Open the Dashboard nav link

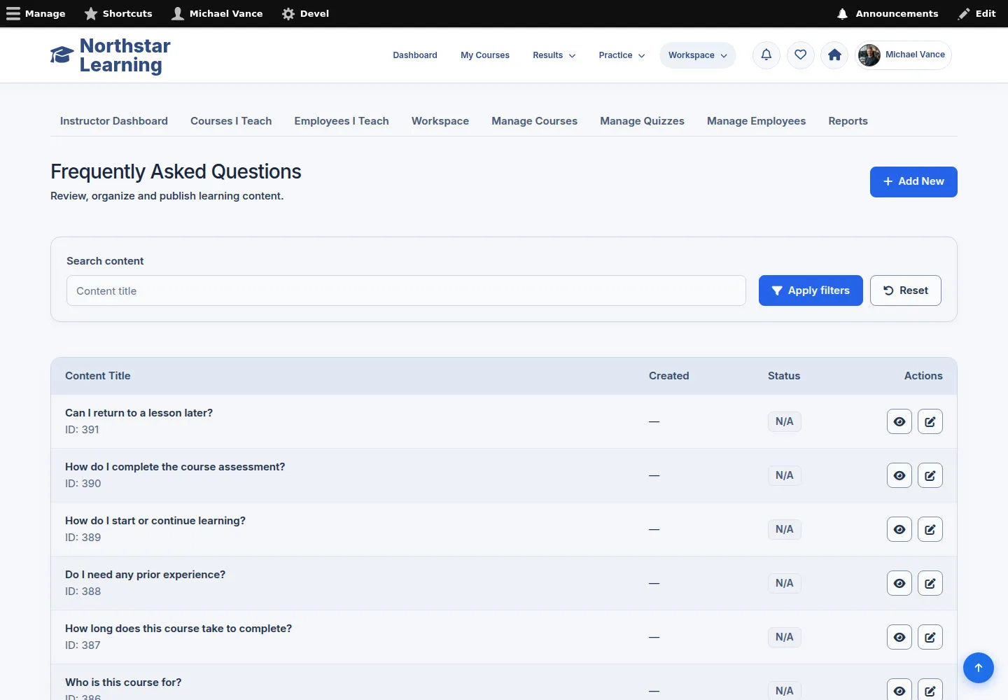click(415, 55)
